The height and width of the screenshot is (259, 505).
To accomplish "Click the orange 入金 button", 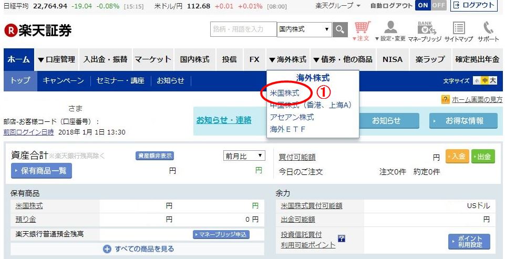I will pos(457,156).
